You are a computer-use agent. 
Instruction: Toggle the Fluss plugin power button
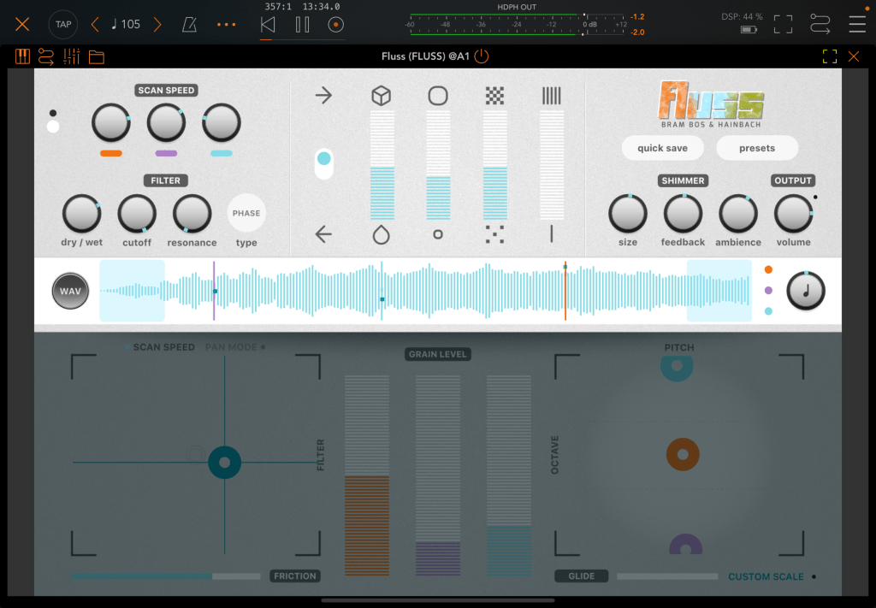click(x=482, y=57)
